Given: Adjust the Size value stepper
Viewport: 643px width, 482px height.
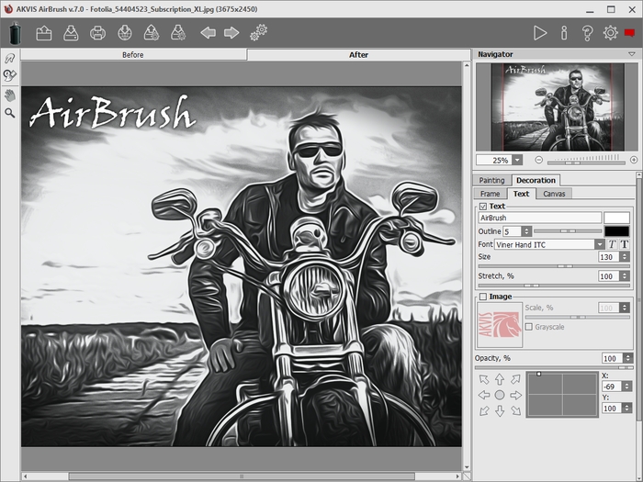Looking at the screenshot, I should point(625,256).
